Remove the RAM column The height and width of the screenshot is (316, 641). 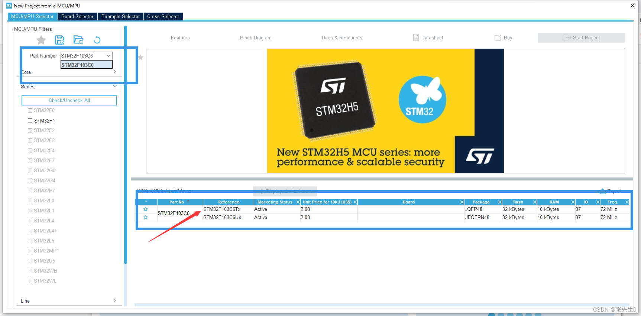(x=573, y=202)
